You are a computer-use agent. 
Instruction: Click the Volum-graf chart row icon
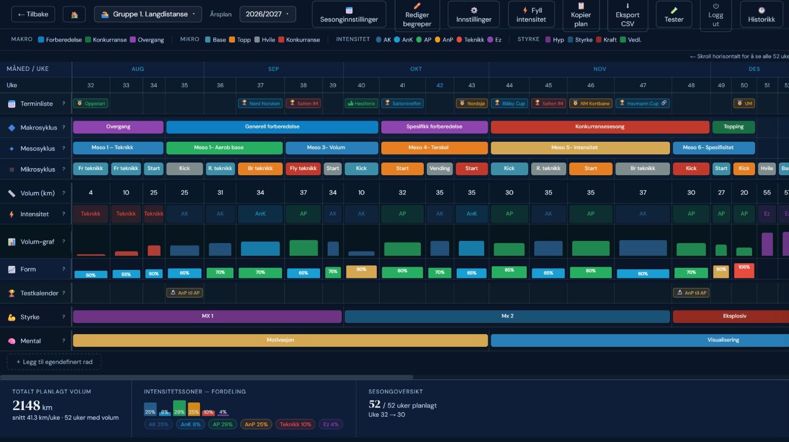(x=12, y=242)
